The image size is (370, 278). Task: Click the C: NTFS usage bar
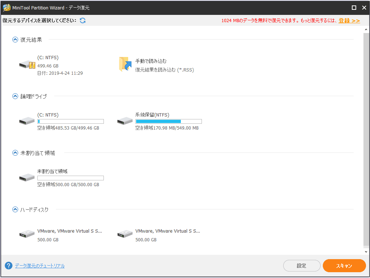(x=70, y=122)
